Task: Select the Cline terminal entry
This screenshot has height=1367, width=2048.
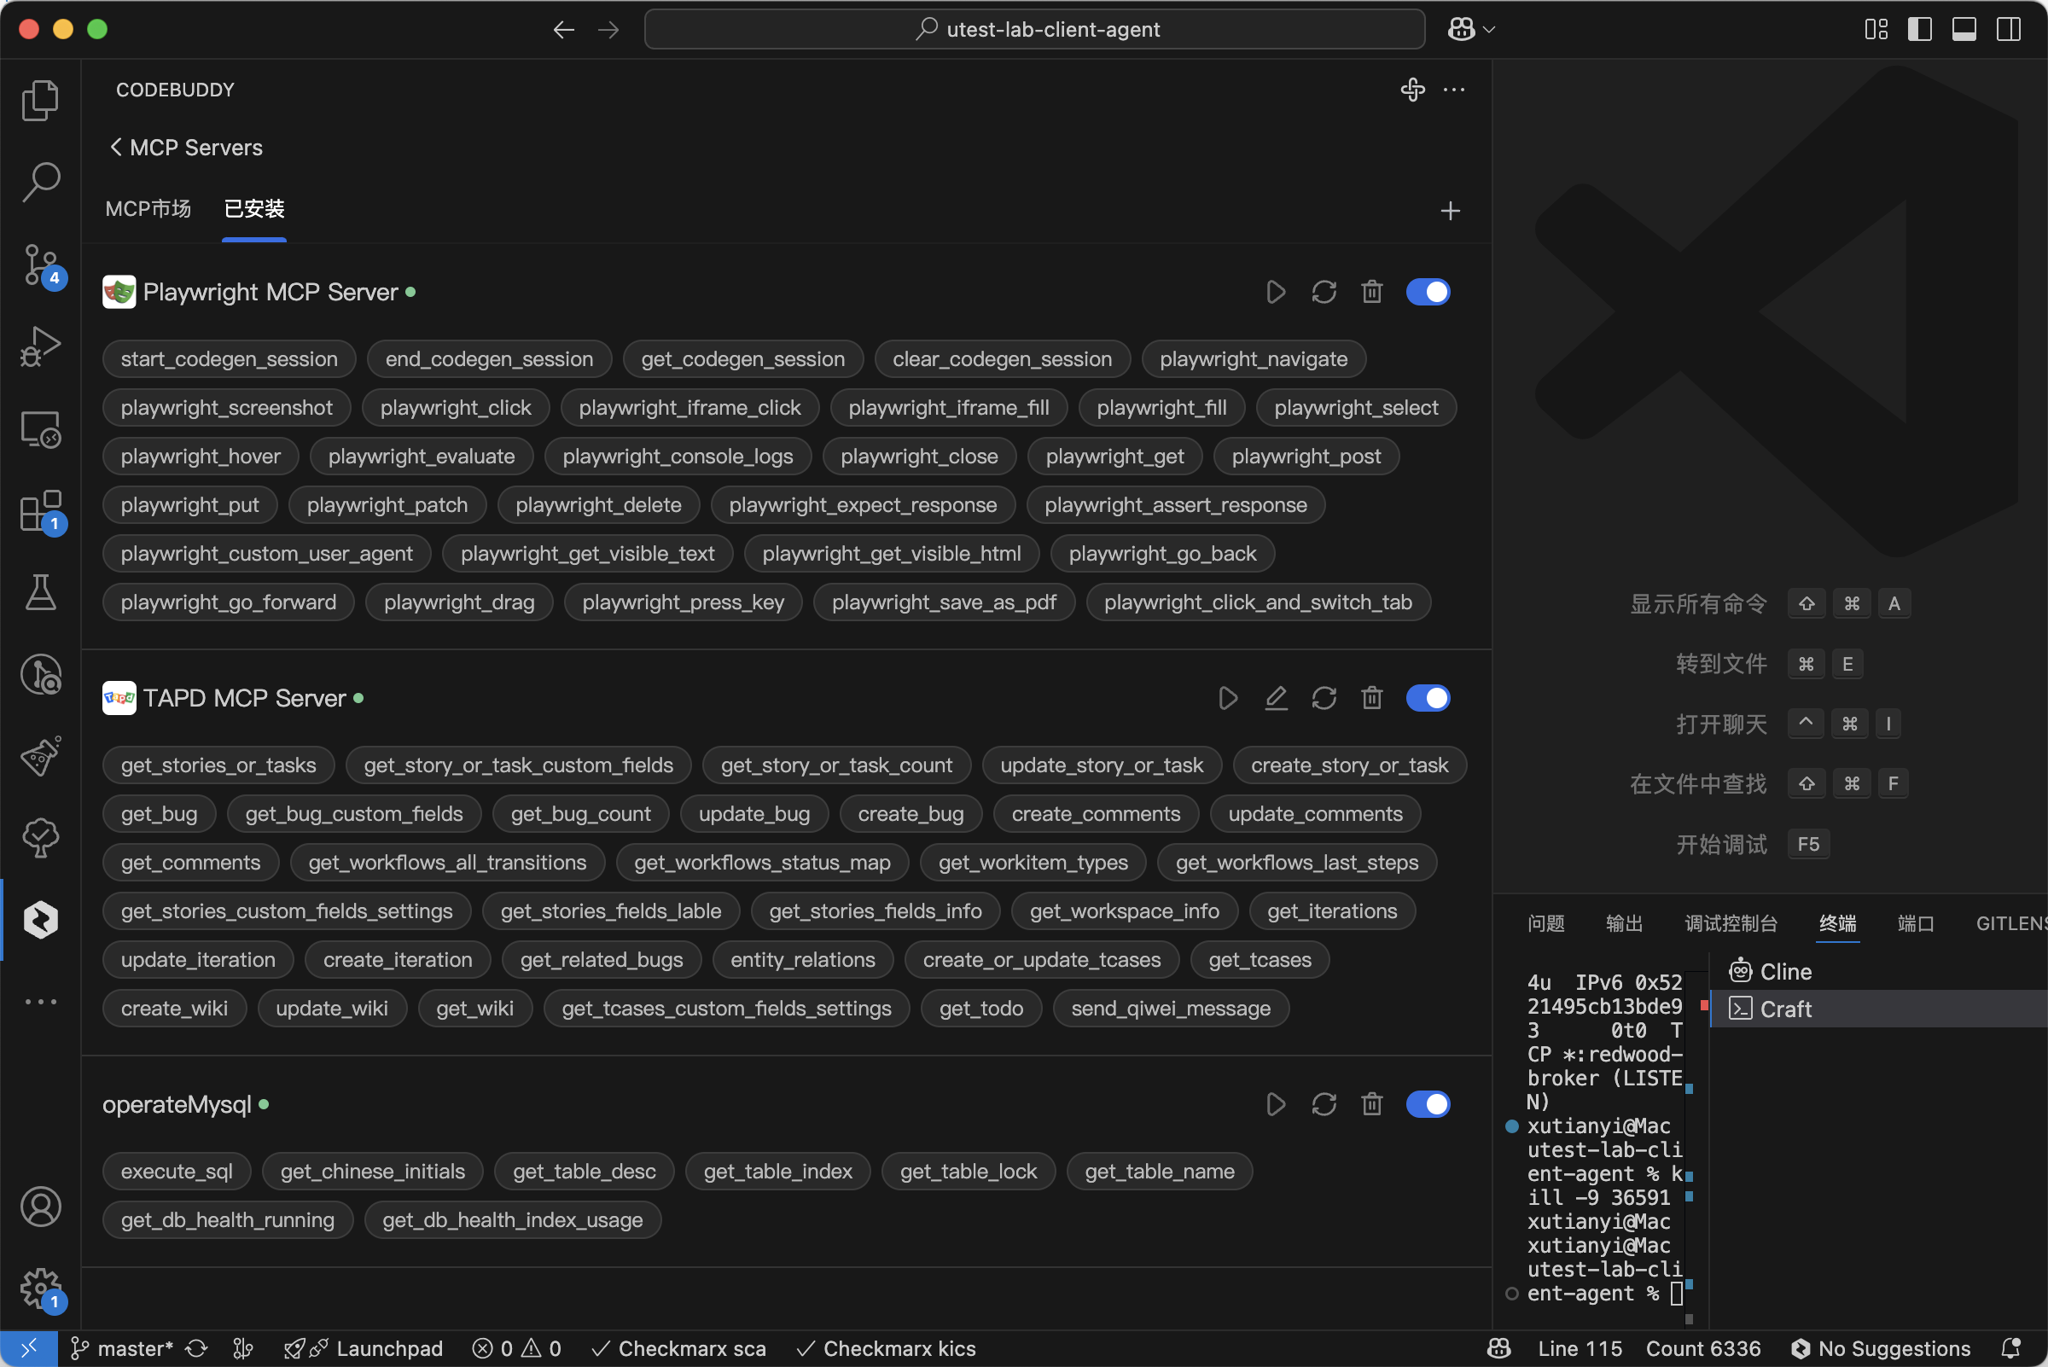Action: pos(1784,971)
